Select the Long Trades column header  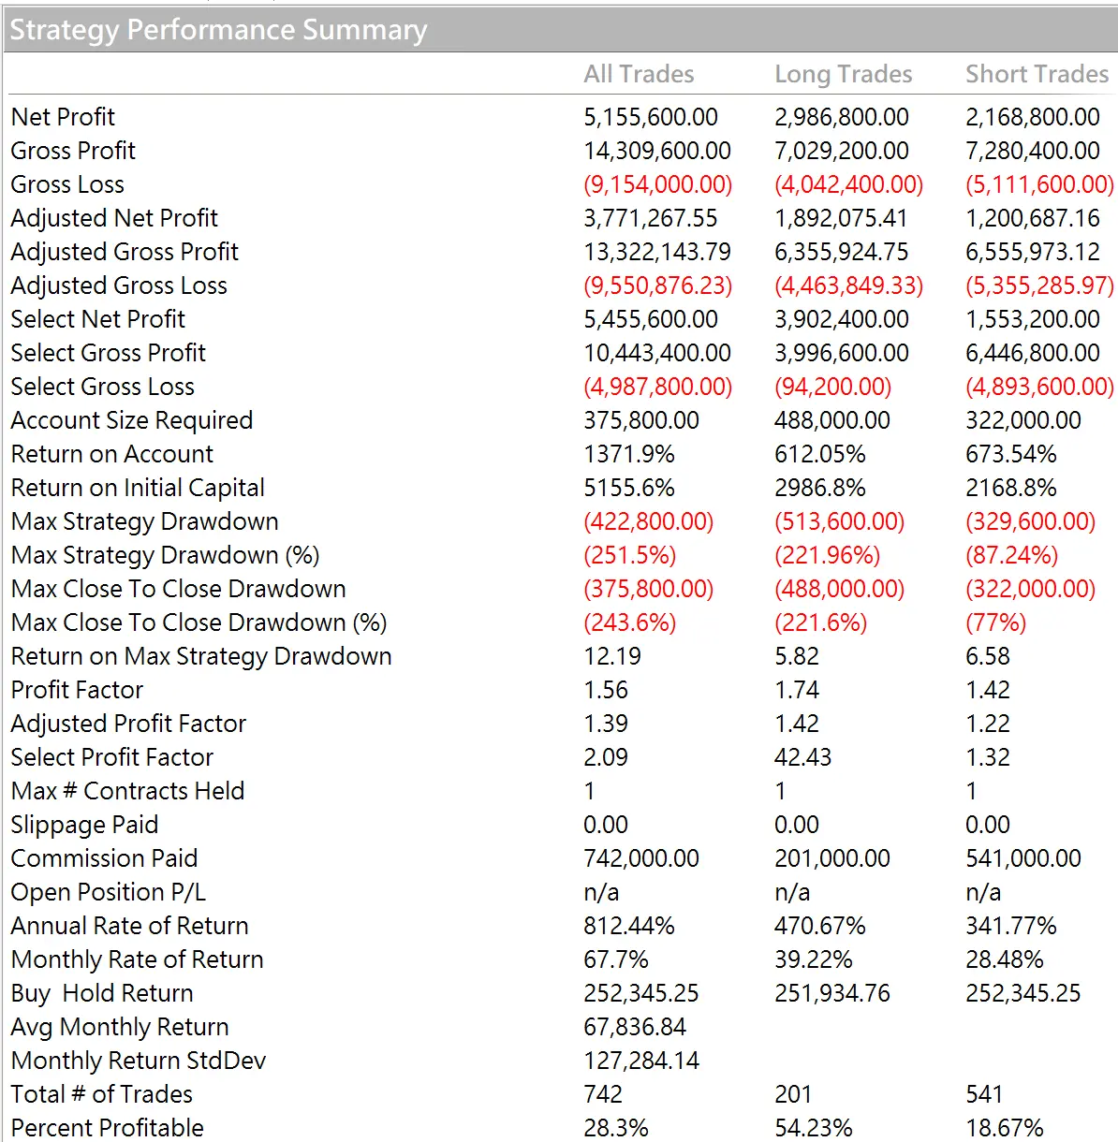843,74
